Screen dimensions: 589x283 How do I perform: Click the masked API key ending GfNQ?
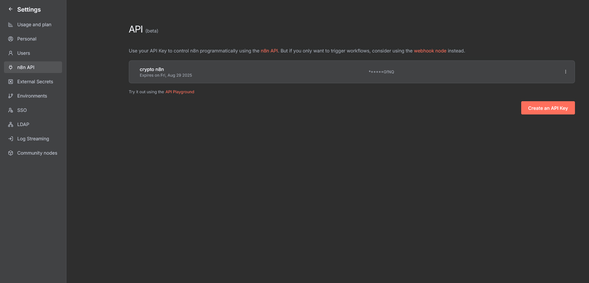(381, 72)
